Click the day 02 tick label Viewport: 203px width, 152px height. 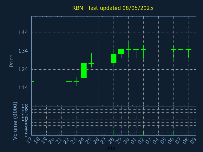pyautogui.click(x=141, y=140)
